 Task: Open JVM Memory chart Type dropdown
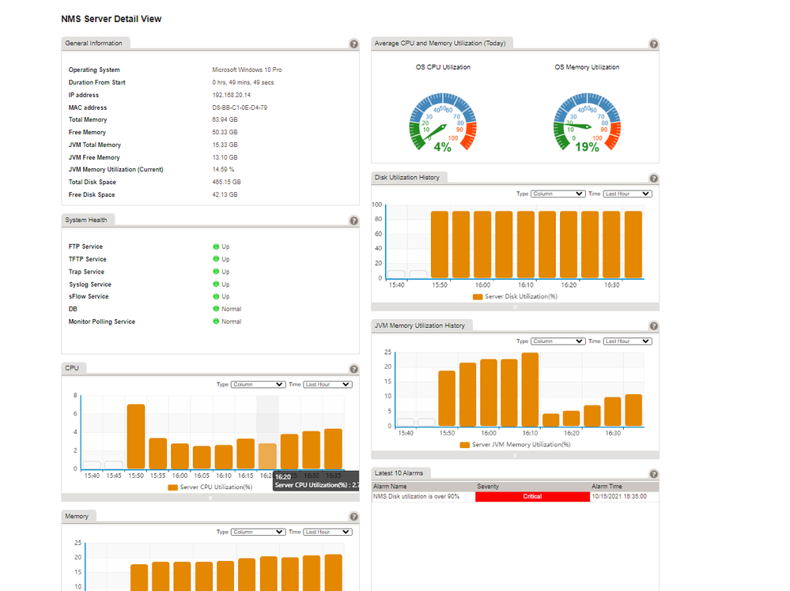point(558,341)
